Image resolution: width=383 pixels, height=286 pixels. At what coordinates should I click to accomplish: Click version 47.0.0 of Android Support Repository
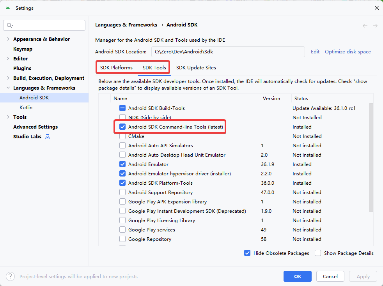click(268, 192)
